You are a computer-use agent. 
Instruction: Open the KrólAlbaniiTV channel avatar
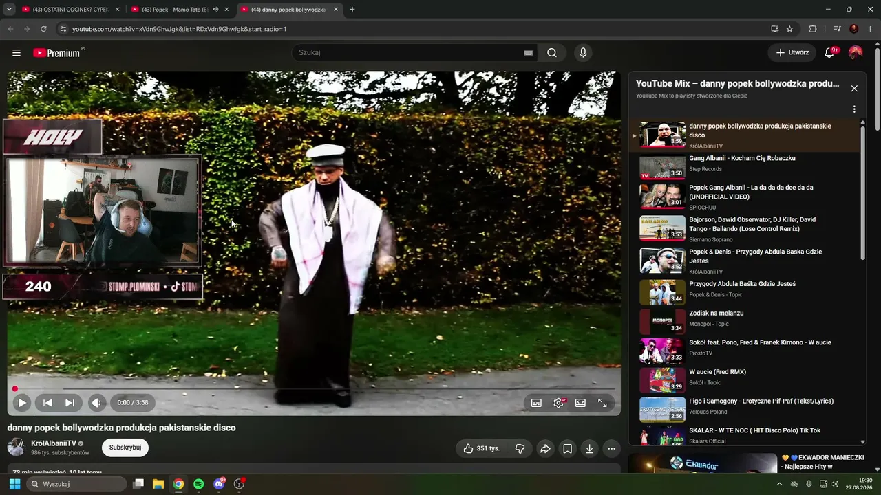coord(17,448)
